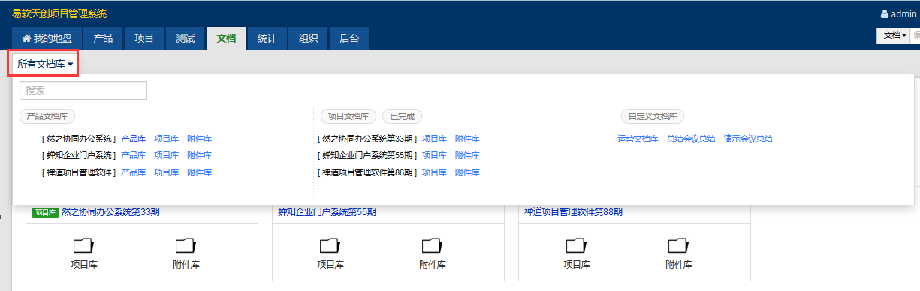
Task: Open 产品库 for 禅道项目管理软件
Action: coord(133,172)
